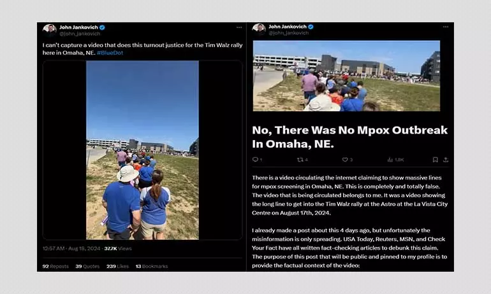Open John Jankovich avatar in right post
491x294 pixels.
pos(259,29)
